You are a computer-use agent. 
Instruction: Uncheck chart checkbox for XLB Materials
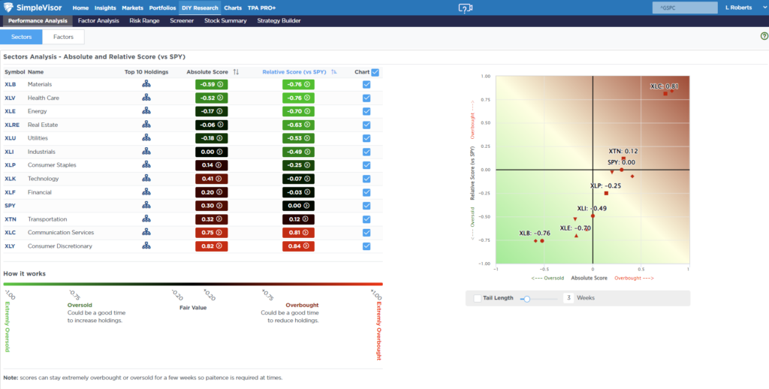366,84
